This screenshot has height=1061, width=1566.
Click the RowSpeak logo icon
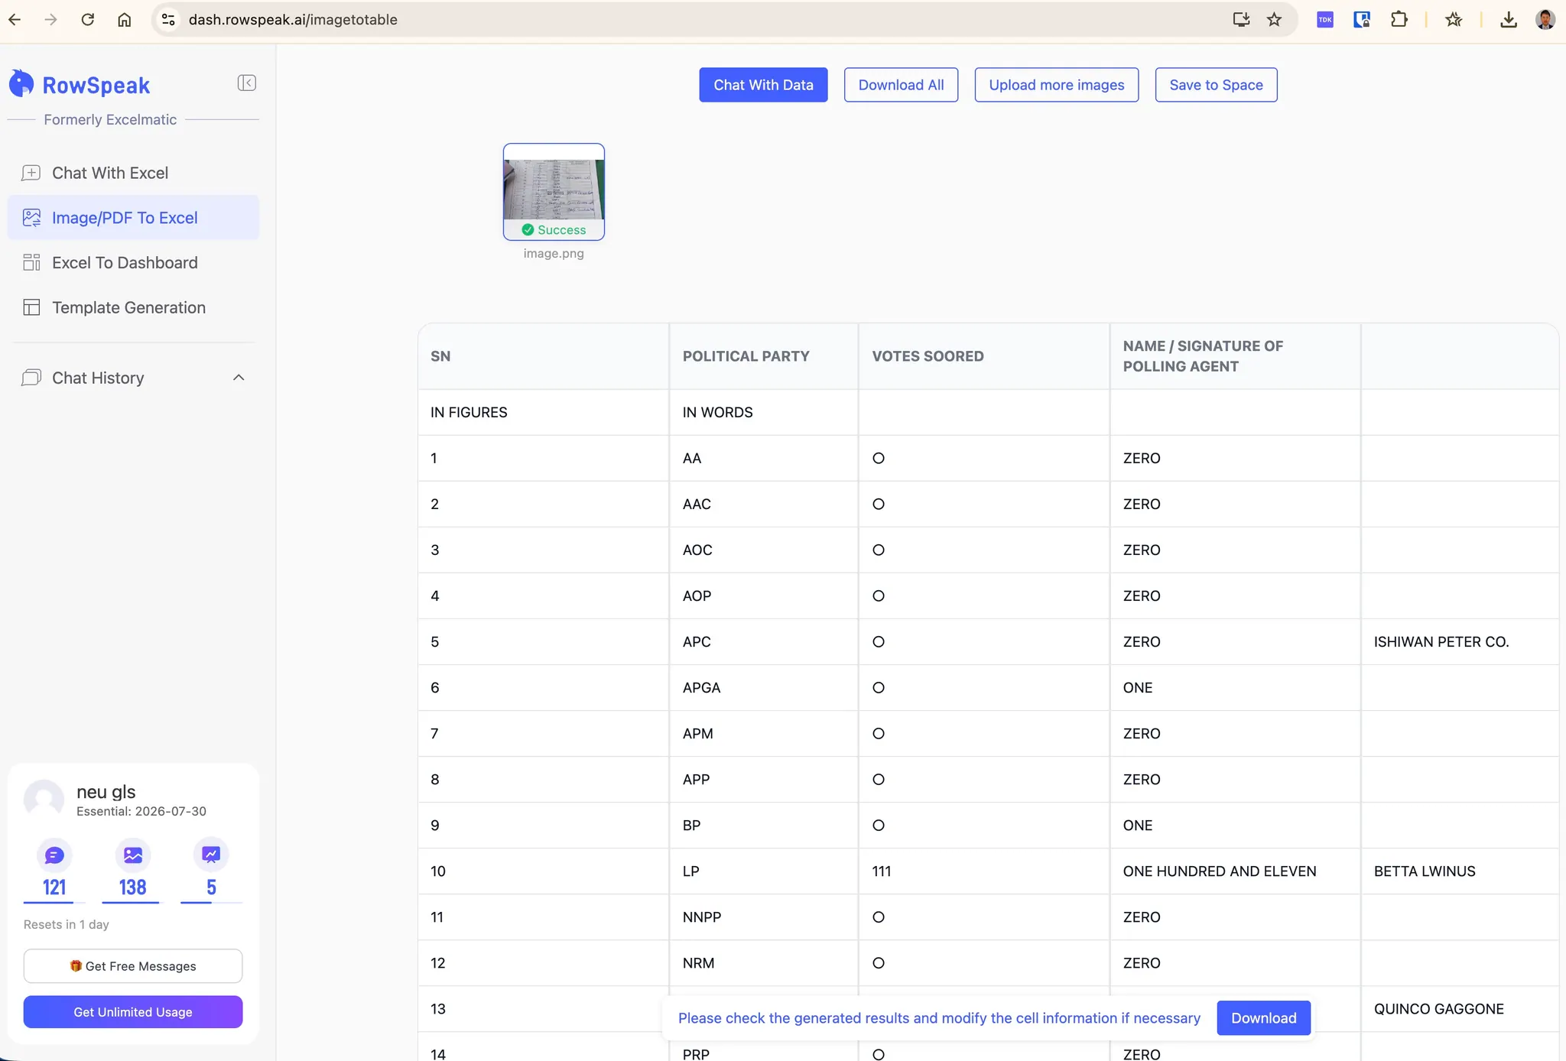pyautogui.click(x=21, y=84)
